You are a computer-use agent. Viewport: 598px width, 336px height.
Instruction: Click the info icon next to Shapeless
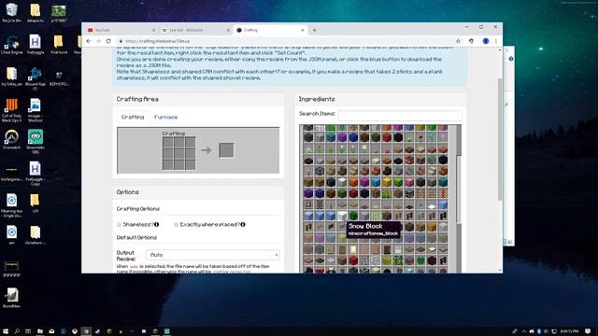157,224
